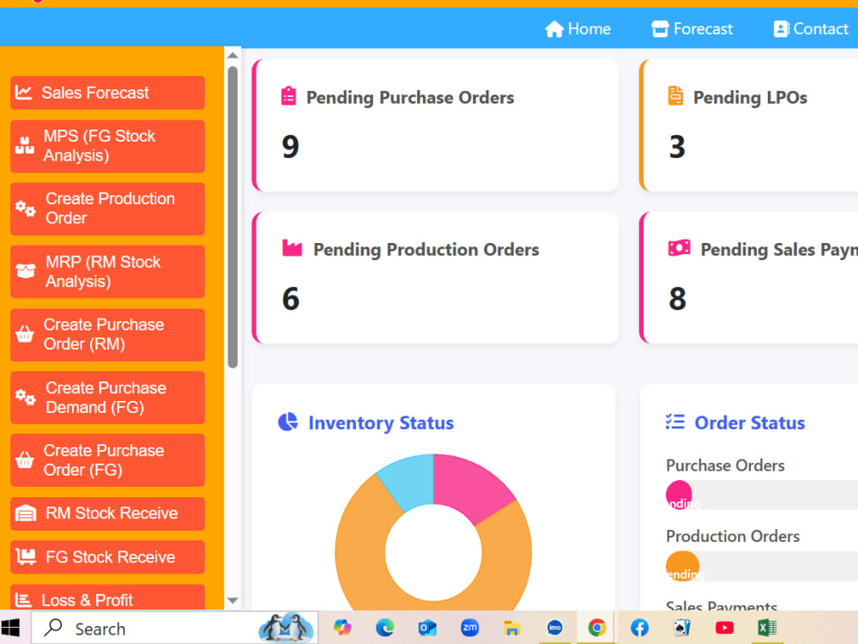
Task: Open Create Purchase Demand (FG) page
Action: [x=107, y=398]
